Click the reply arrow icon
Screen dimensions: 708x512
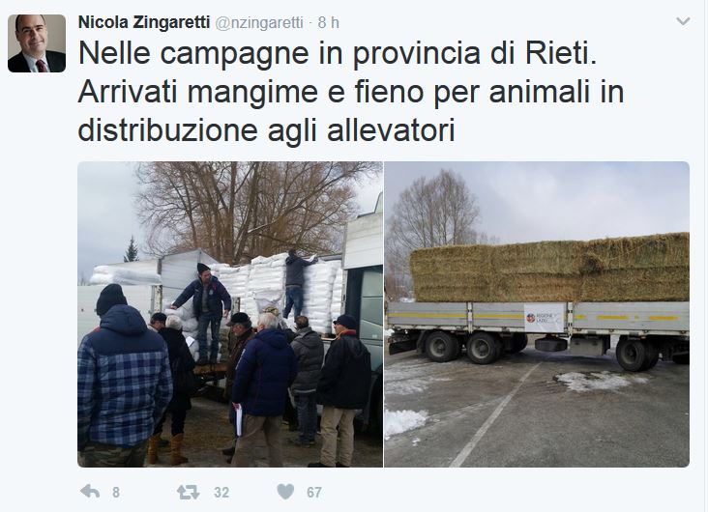90,492
